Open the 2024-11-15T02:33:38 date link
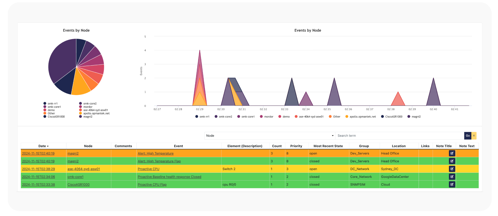The height and width of the screenshot is (216, 498). 38,184
